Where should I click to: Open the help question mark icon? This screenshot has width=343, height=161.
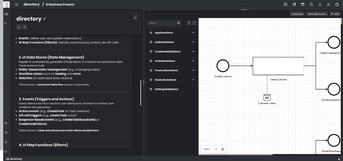click(x=337, y=5)
